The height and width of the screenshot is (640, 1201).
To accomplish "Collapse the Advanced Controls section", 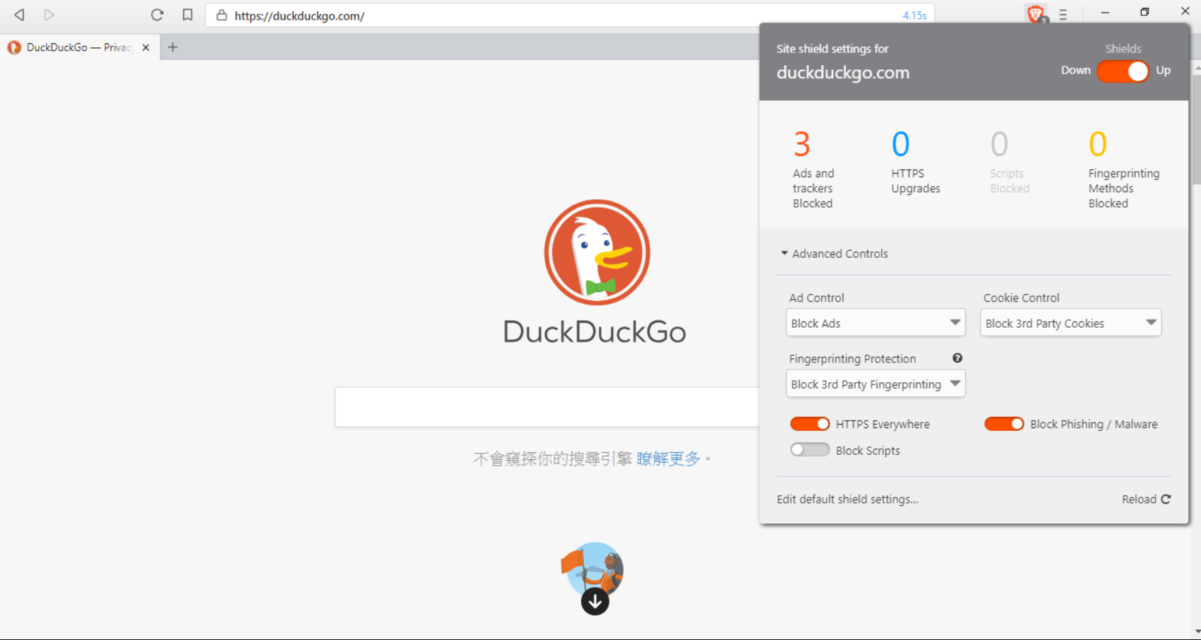I will click(835, 254).
